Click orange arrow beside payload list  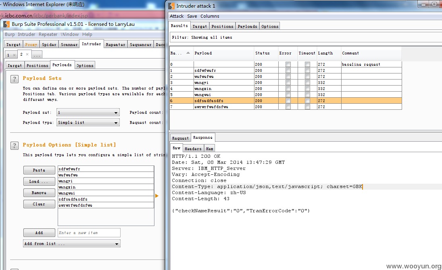(157, 196)
